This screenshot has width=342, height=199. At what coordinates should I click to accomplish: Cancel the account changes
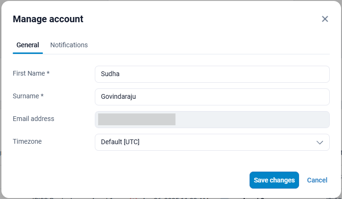(317, 180)
